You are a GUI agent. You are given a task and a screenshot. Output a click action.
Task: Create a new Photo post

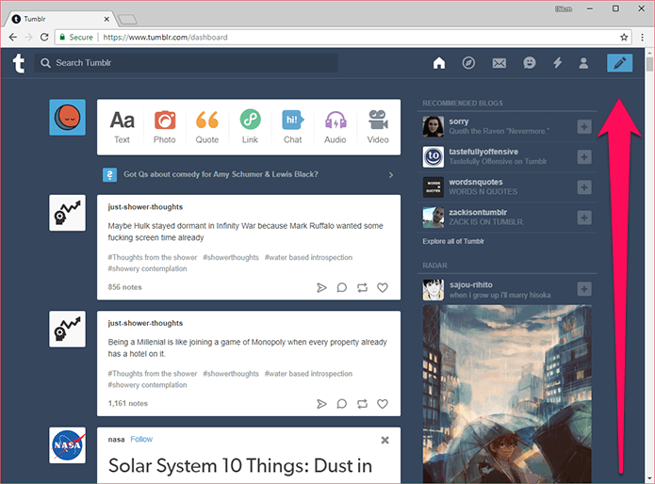pos(165,127)
